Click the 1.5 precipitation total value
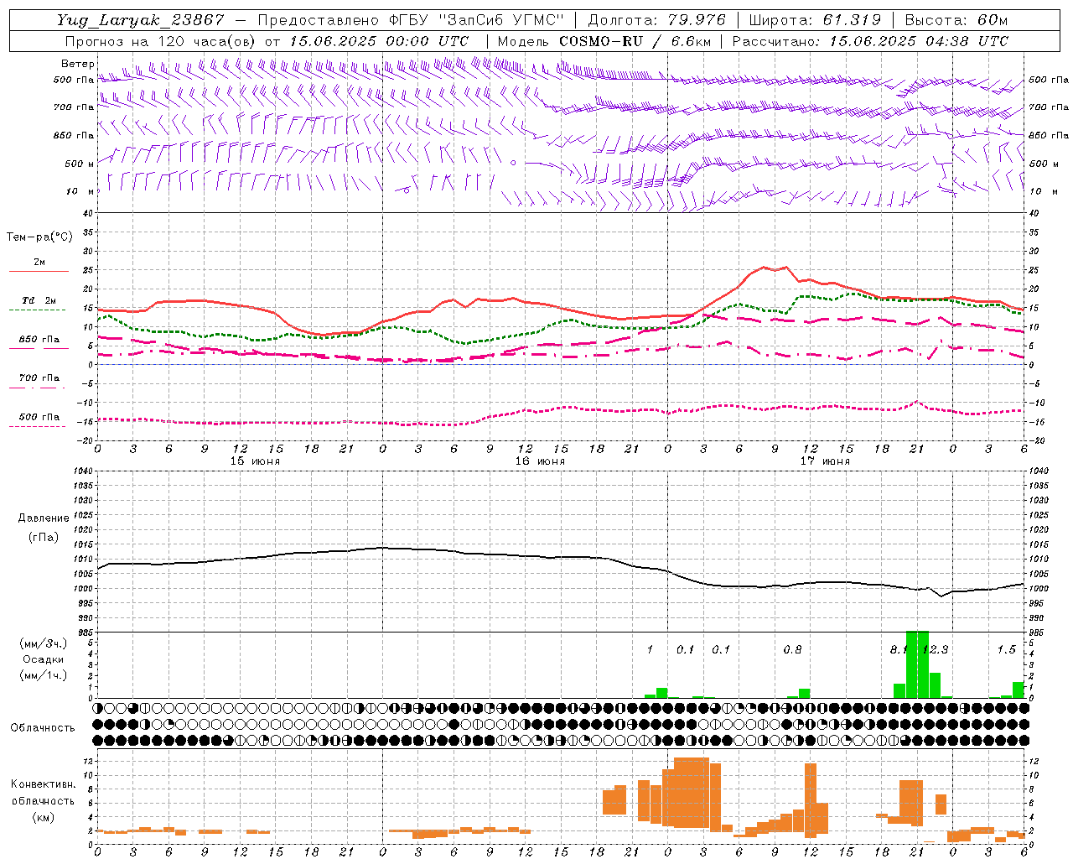The height and width of the screenshot is (859, 1073). coord(1006,649)
